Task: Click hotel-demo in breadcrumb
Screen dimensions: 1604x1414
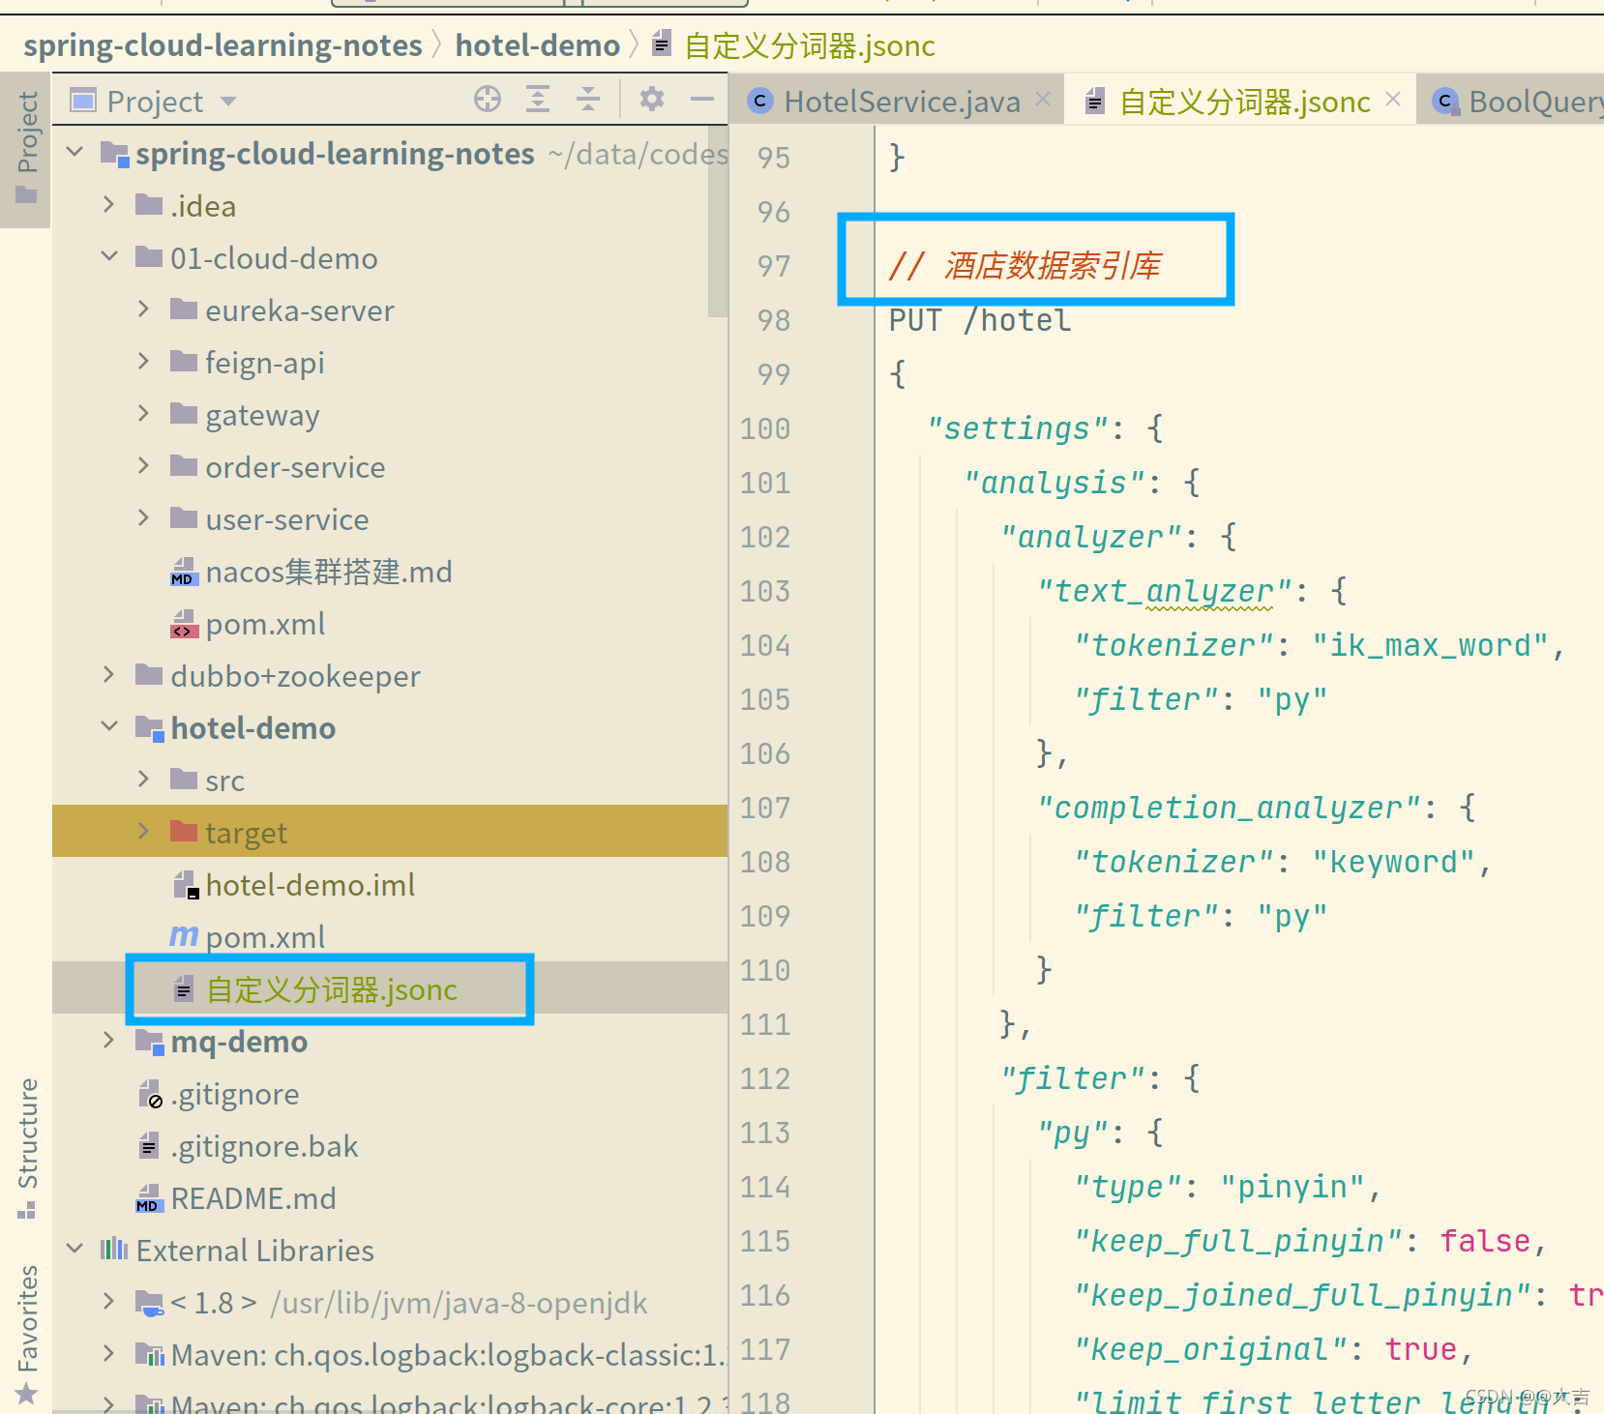Action: [x=538, y=45]
